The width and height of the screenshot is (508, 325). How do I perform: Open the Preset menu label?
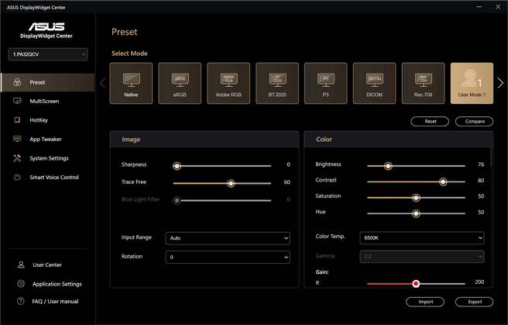37,82
